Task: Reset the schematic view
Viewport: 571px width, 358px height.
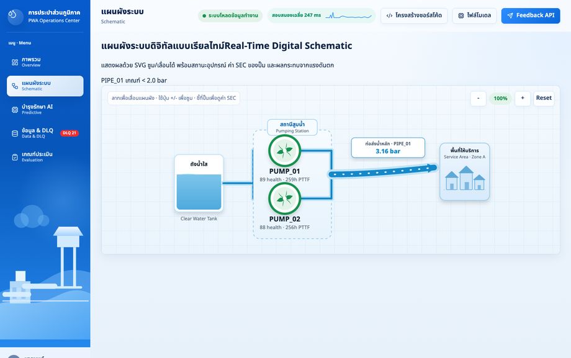Action: point(544,98)
